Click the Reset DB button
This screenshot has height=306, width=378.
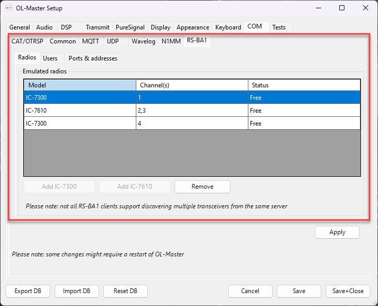pos(125,292)
